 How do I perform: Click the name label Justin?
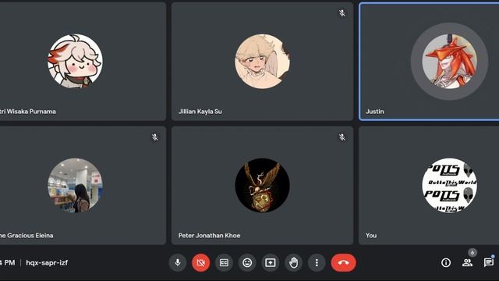374,112
